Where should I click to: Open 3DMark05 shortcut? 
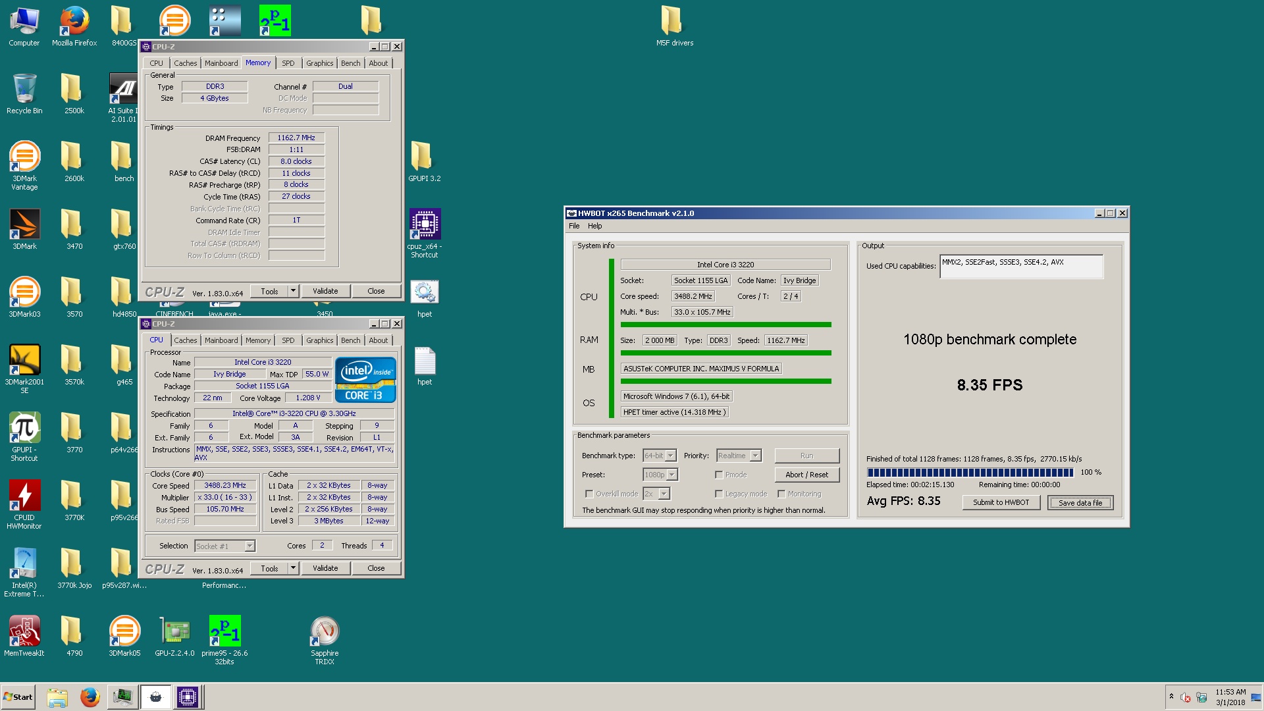(124, 637)
